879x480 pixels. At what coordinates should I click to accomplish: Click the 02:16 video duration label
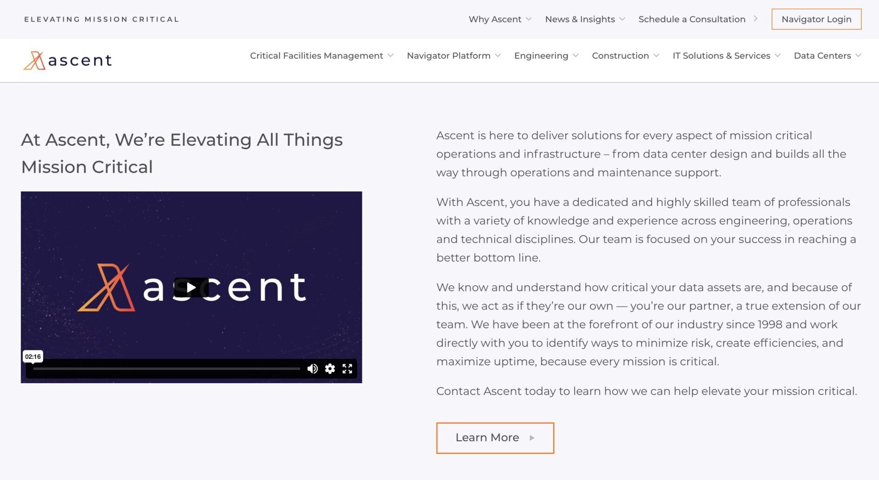(x=33, y=356)
